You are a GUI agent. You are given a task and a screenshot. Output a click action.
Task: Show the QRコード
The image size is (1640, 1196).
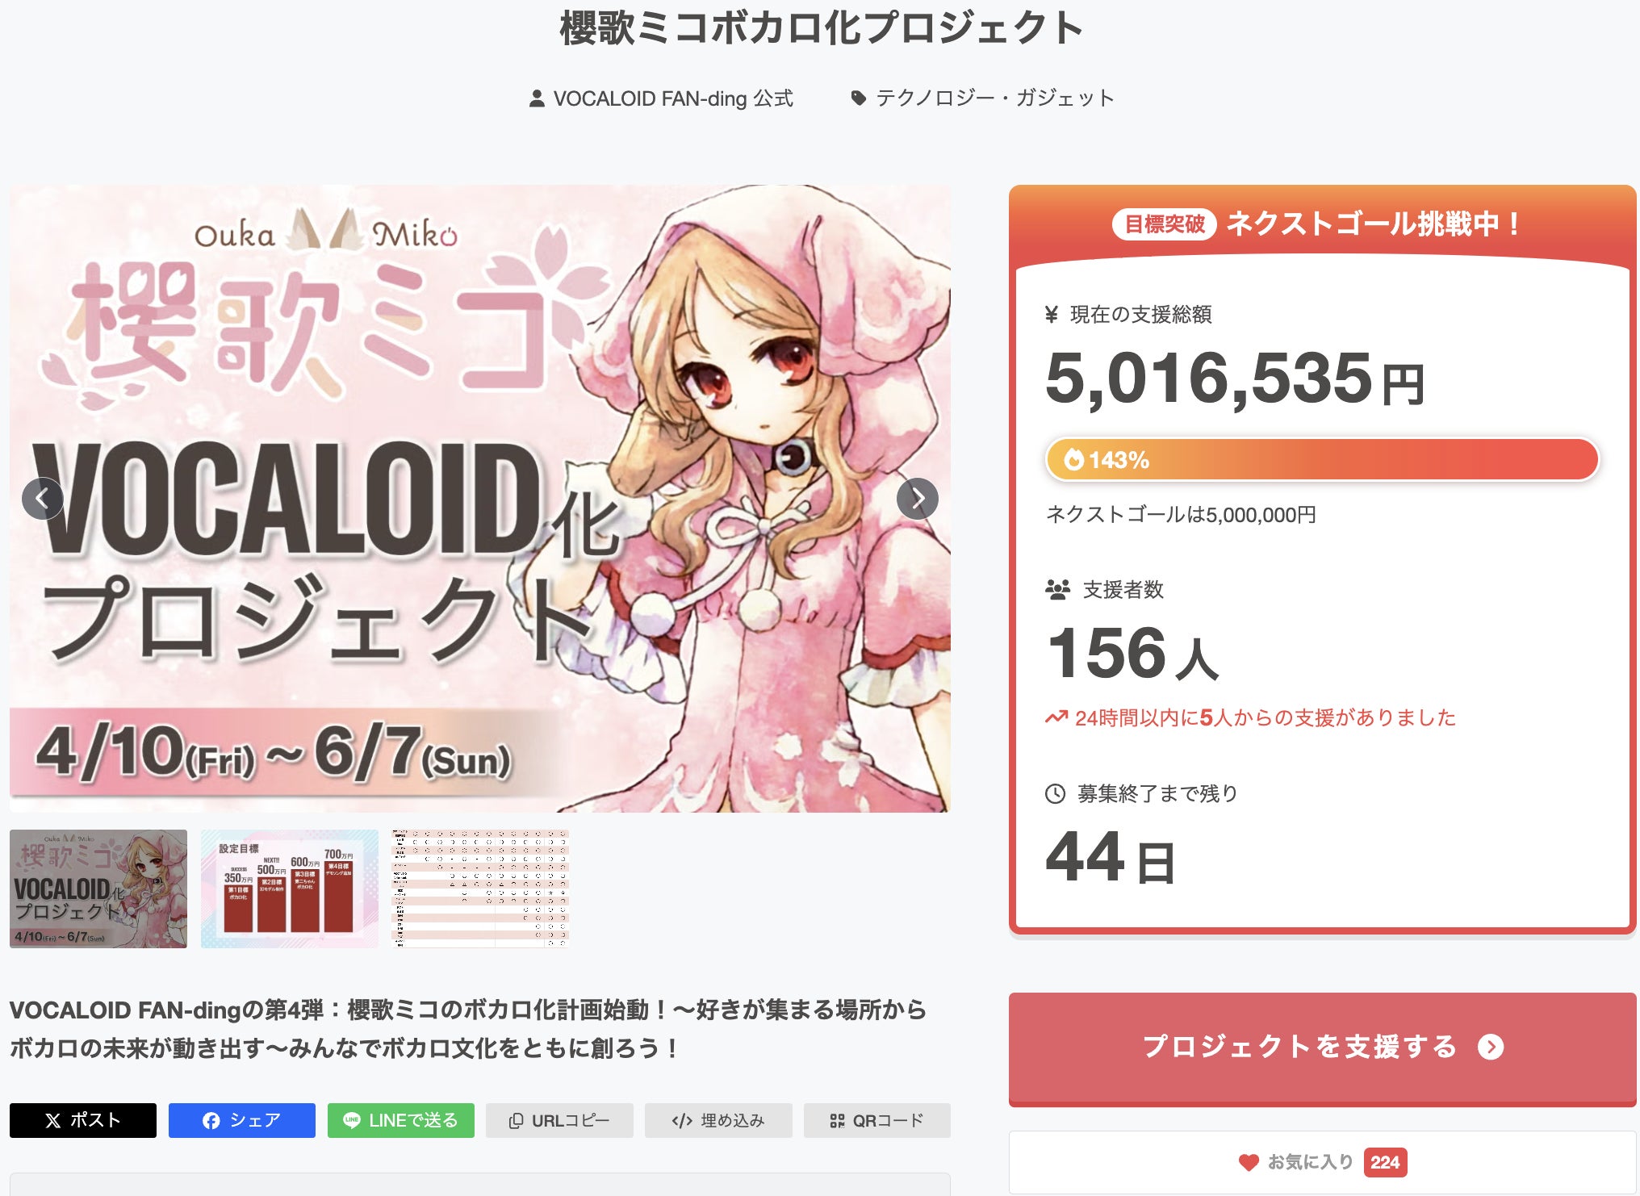(x=877, y=1120)
